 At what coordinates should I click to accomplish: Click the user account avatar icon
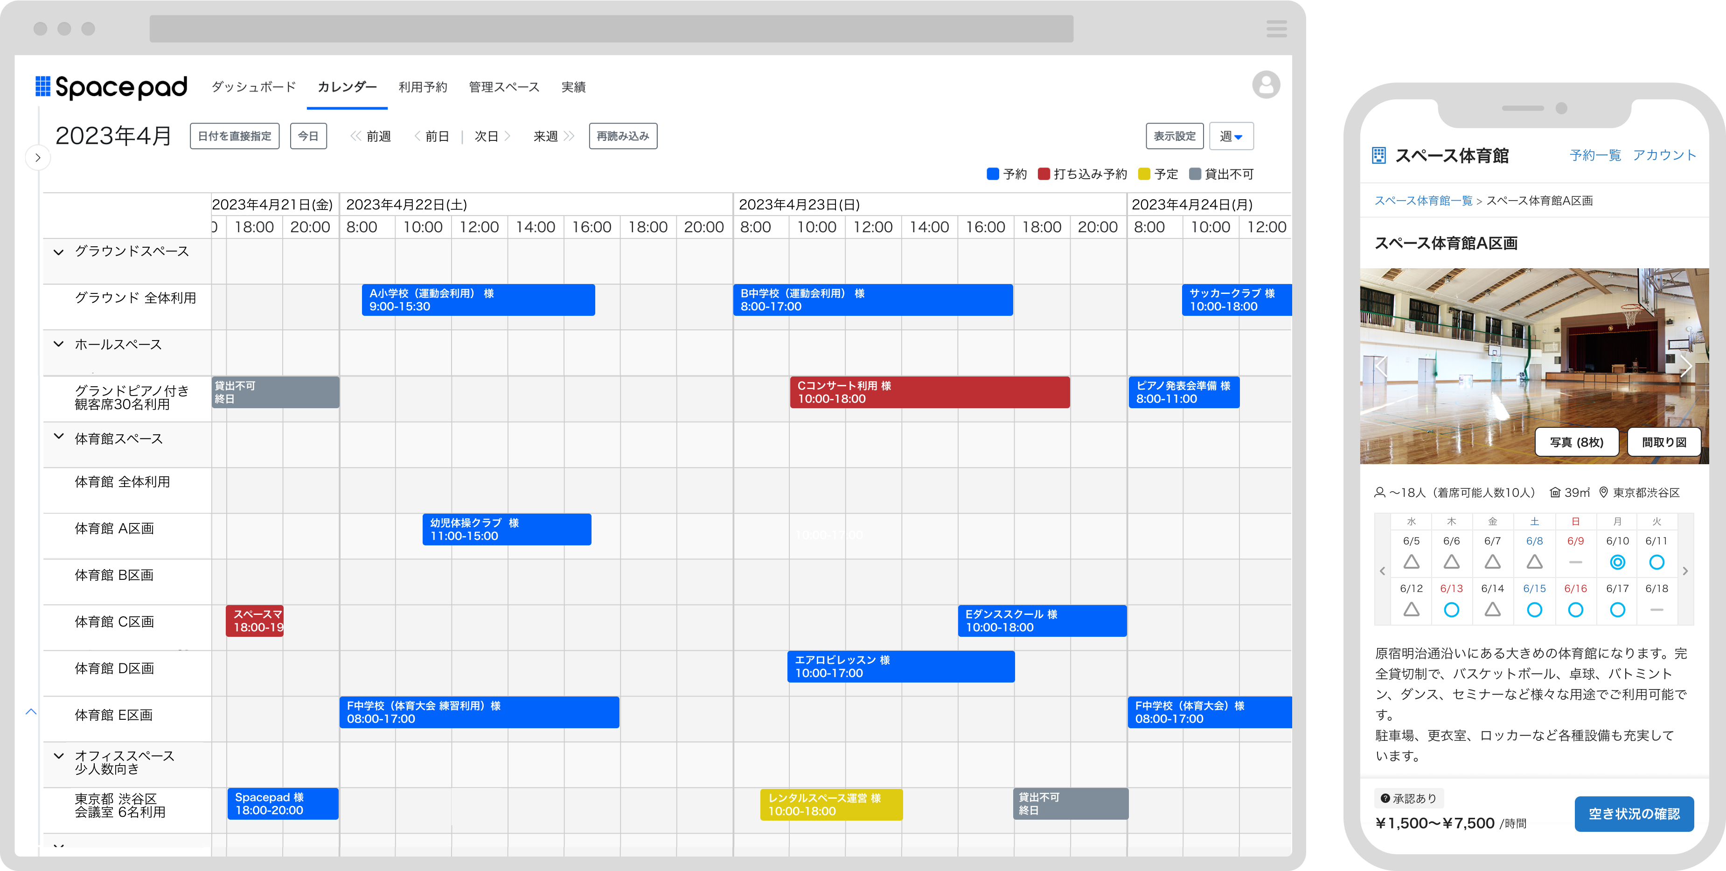(x=1266, y=85)
